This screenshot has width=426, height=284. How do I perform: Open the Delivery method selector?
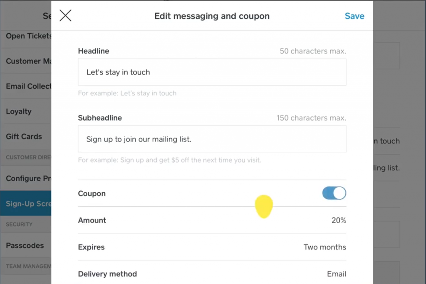(212, 274)
